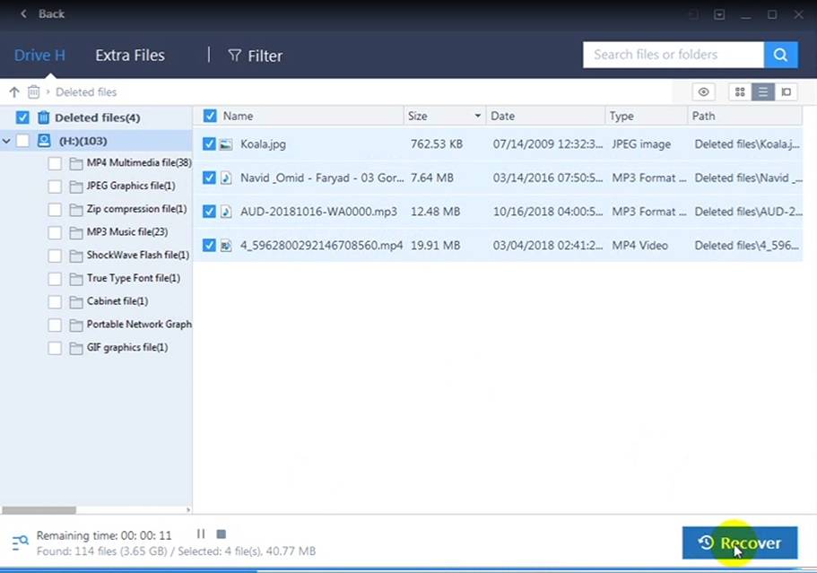The image size is (817, 573).
Task: Check the MP3 Music file(23) checkbox
Action: (55, 232)
